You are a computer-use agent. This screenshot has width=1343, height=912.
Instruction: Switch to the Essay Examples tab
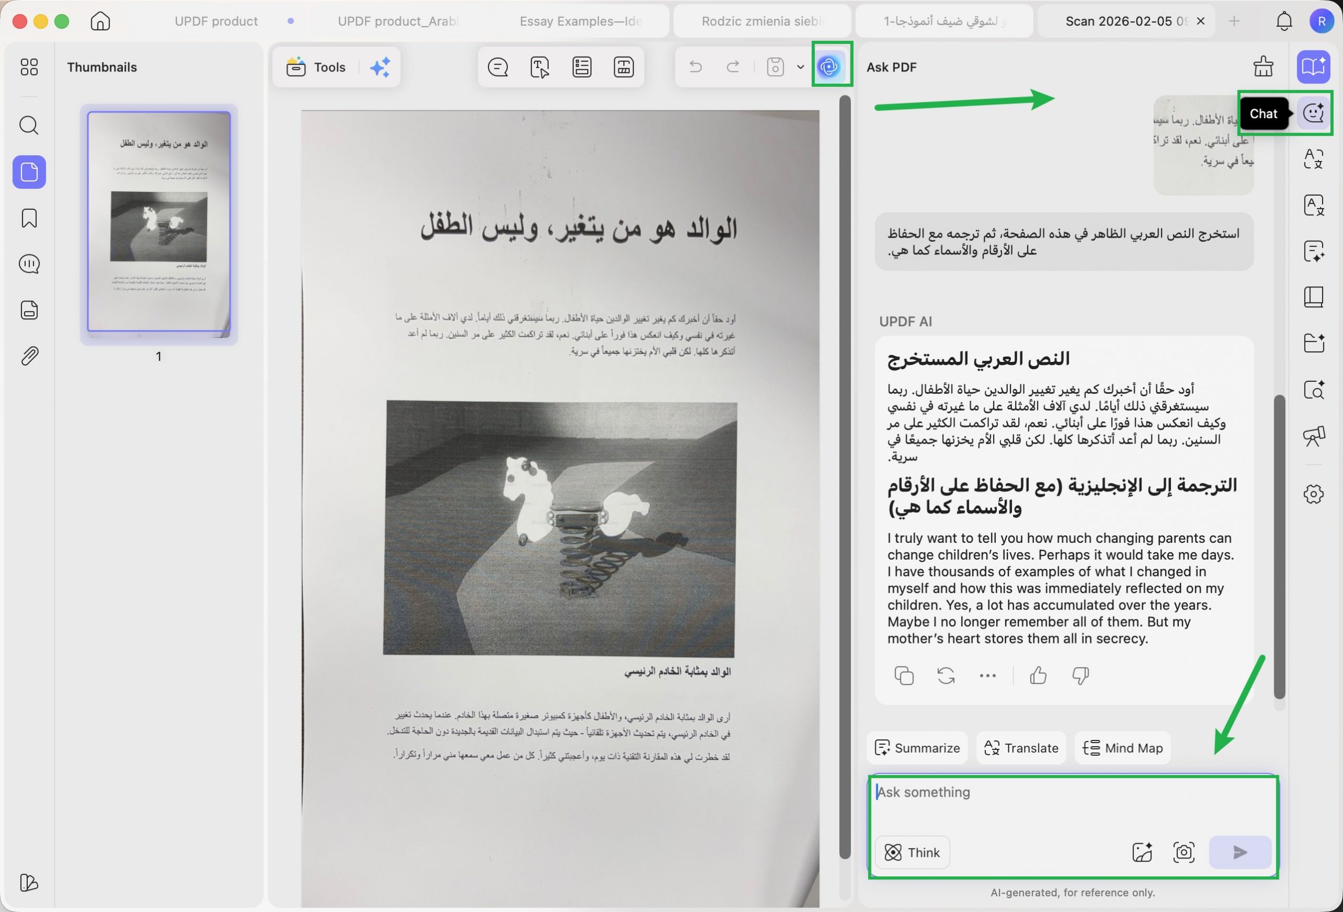tap(581, 22)
